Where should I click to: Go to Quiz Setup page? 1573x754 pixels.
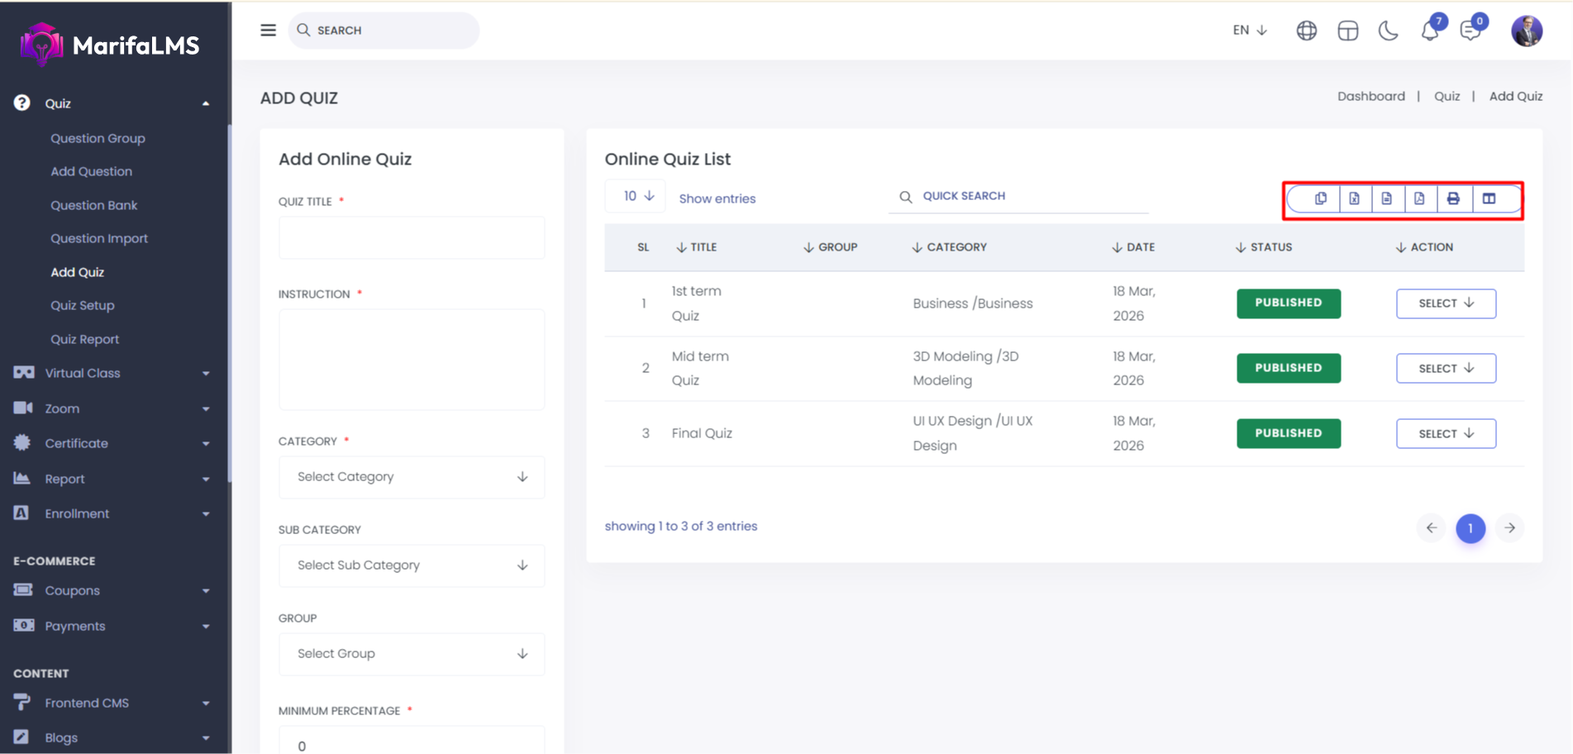(x=82, y=305)
